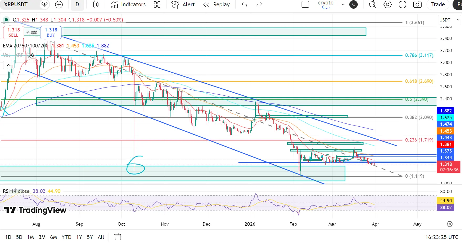Image resolution: width=462 pixels, height=244 pixels.
Task: Create a new Alert
Action: pos(183,4)
